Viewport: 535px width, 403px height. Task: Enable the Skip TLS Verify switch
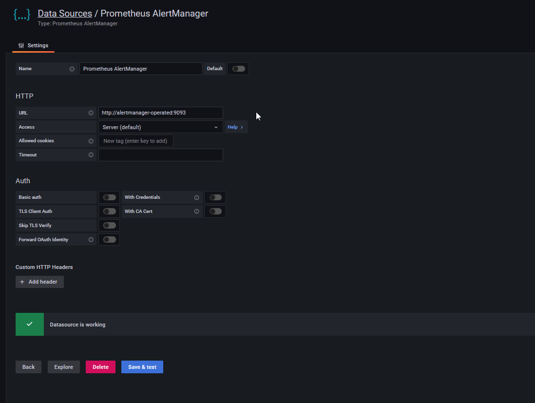pyautogui.click(x=110, y=226)
